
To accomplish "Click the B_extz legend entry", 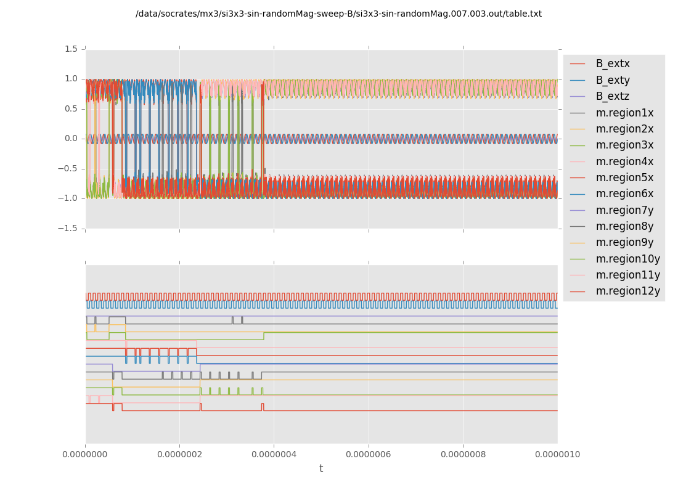I will [x=613, y=96].
